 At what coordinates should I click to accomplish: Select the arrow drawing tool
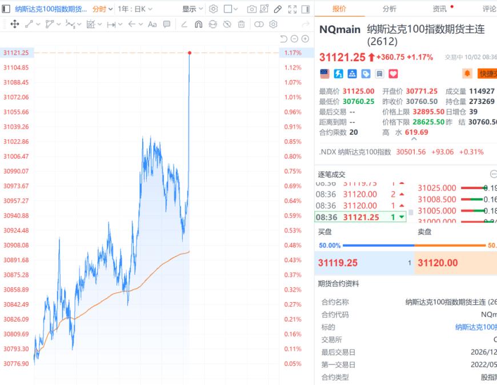132,24
